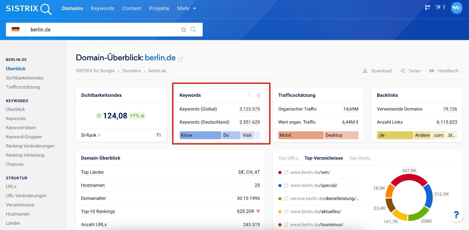This screenshot has height=230, width=469.
Task: Open Keyword-Ideen in the sidebar
Action: coord(21,128)
